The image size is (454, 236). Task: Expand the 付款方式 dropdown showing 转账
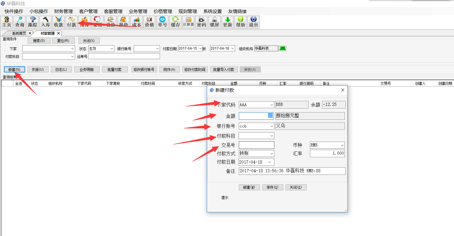point(271,153)
